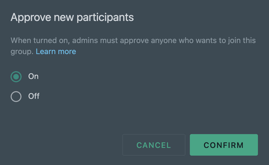Click the currently selected On option
This screenshot has height=165, width=269.
16,77
